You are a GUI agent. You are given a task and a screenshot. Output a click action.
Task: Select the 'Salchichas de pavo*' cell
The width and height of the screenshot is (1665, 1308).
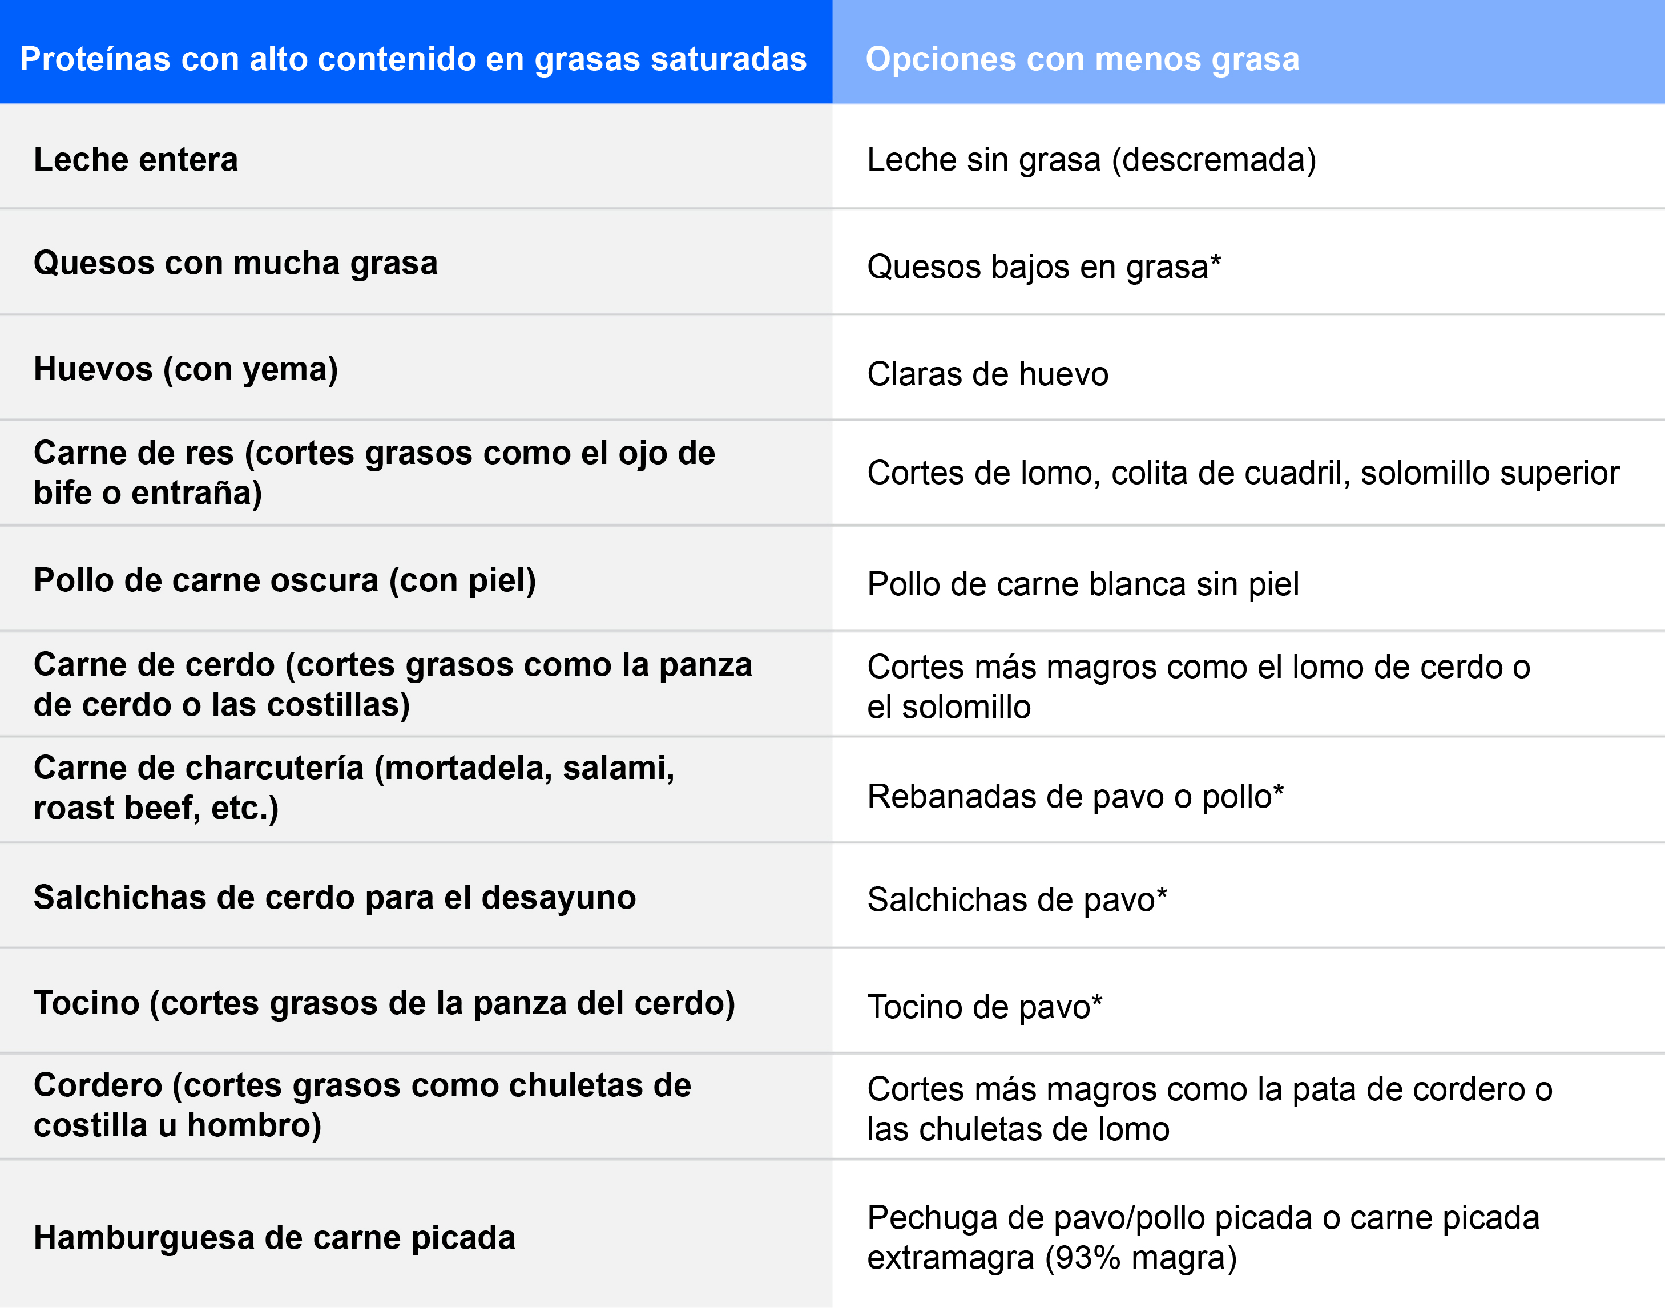pos(1017,899)
